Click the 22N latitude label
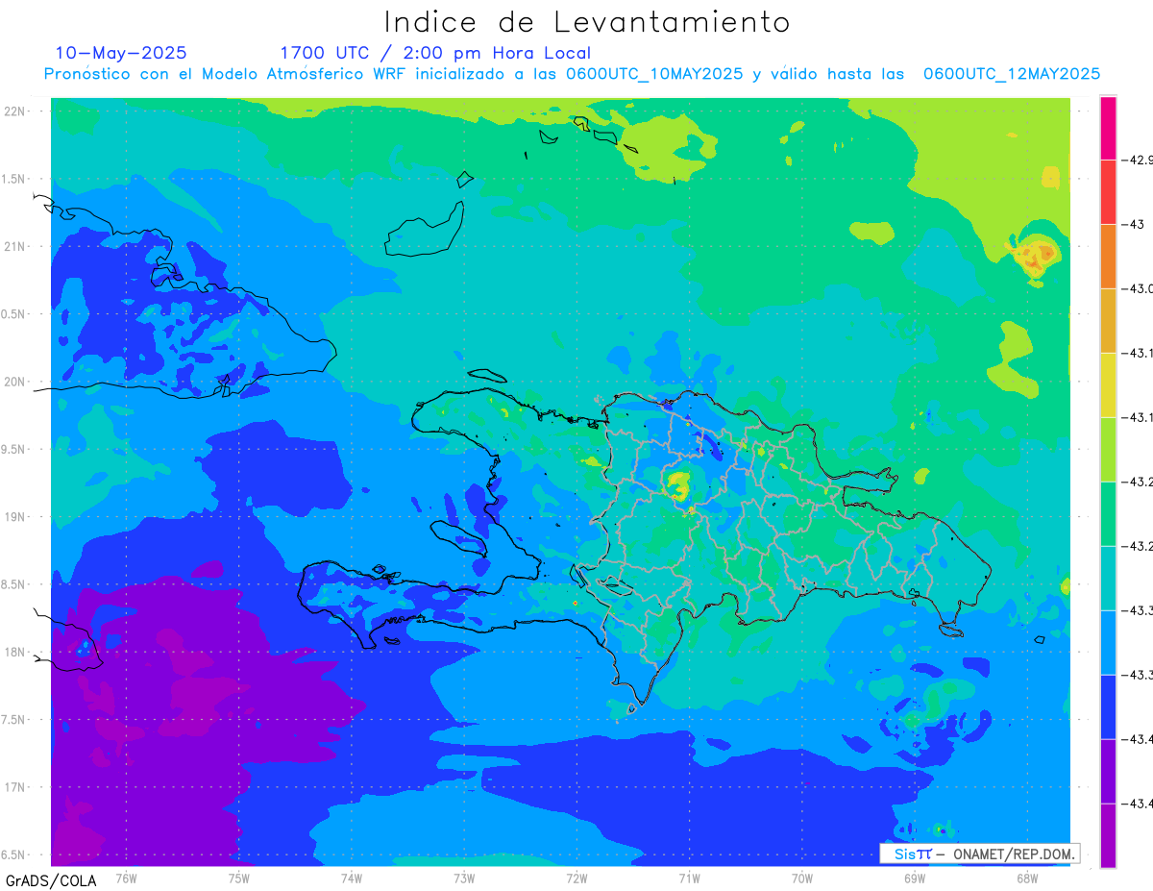The height and width of the screenshot is (891, 1153). click(15, 111)
